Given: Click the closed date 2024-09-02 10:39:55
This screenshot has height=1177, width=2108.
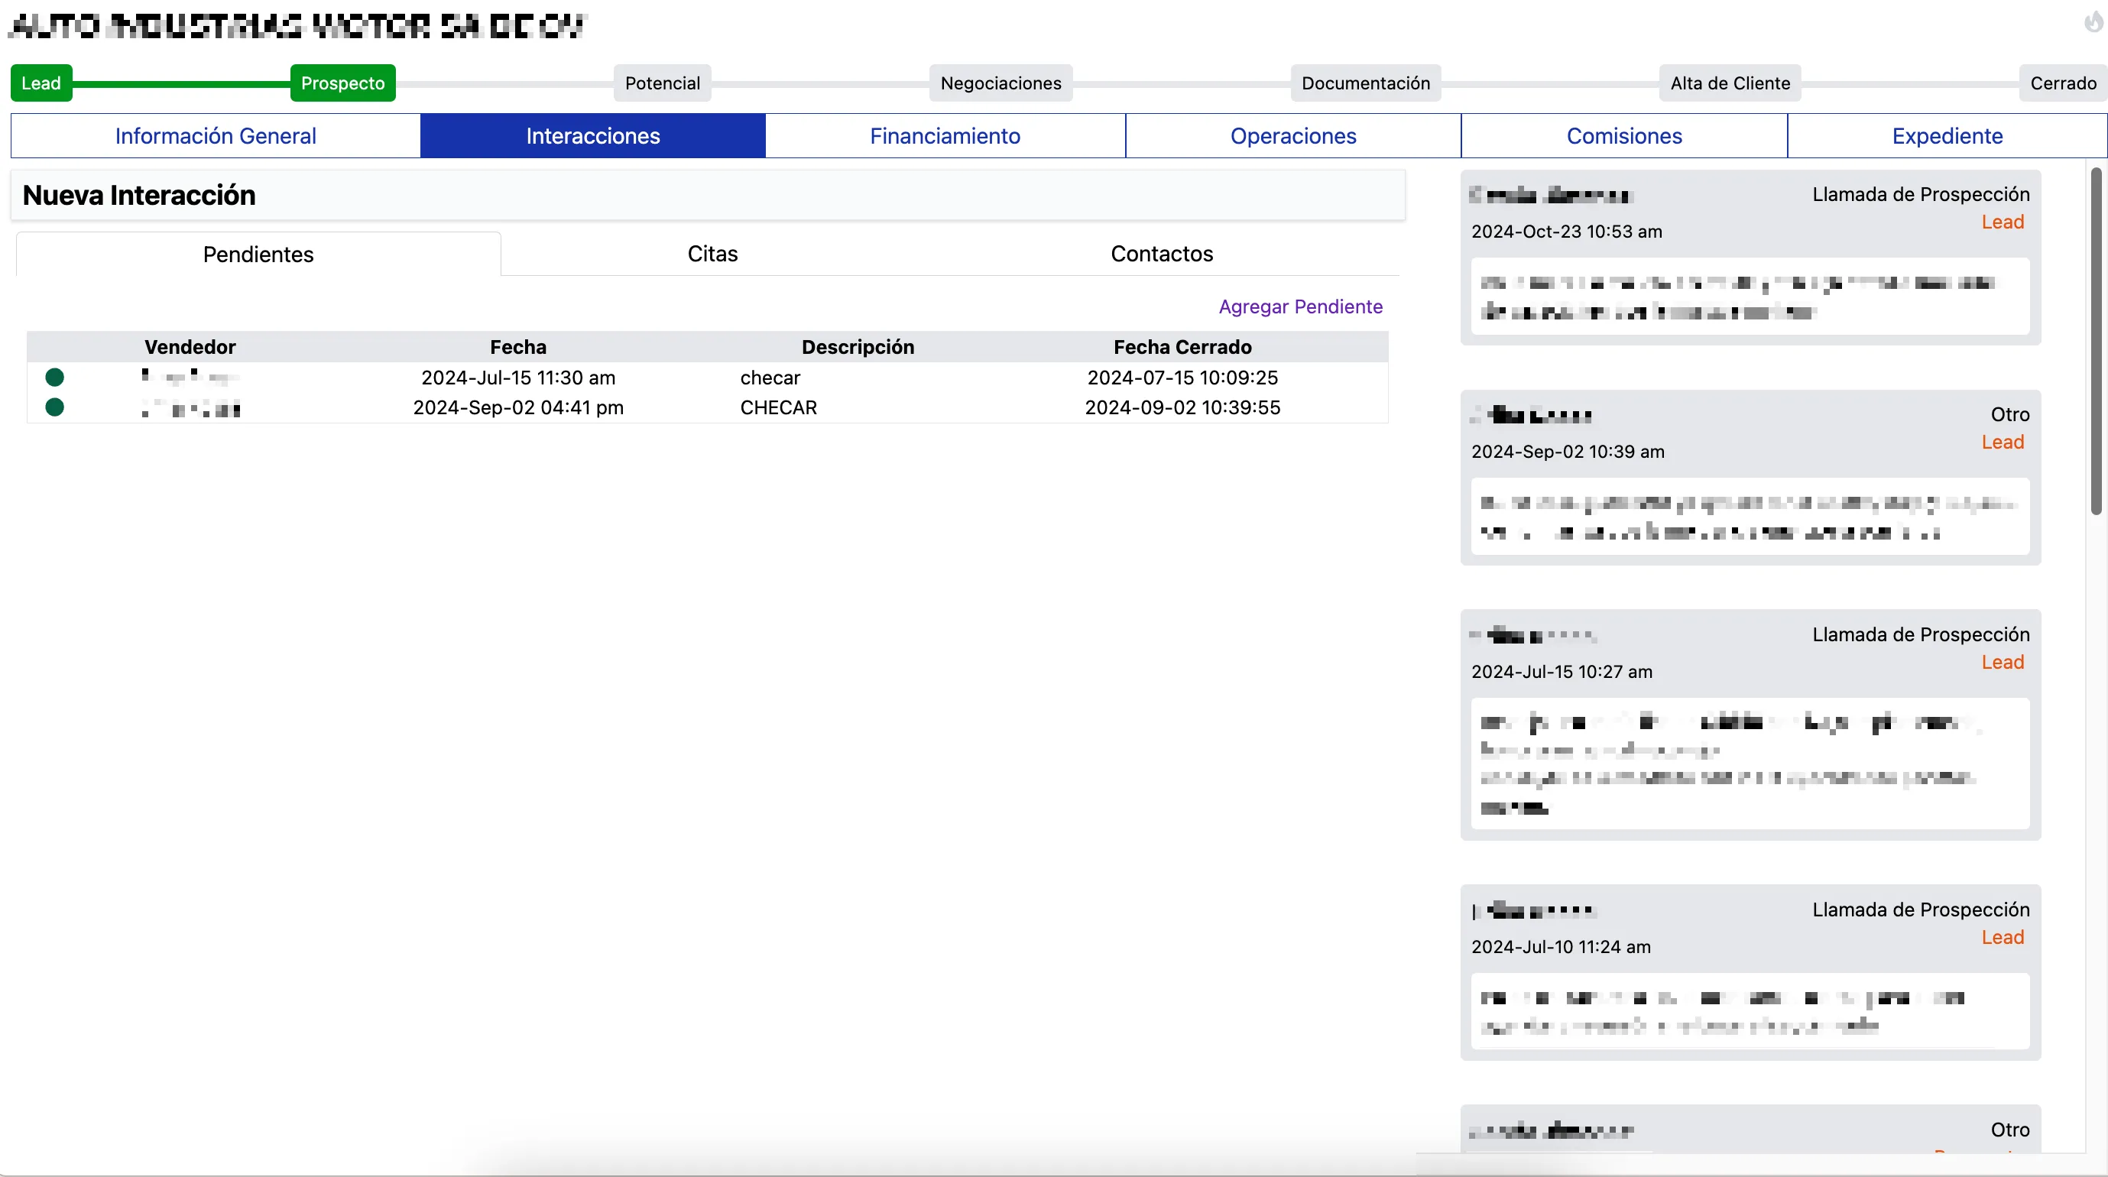Looking at the screenshot, I should pyautogui.click(x=1182, y=407).
